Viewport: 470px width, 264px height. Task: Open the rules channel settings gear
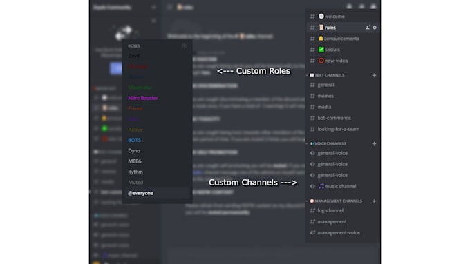pyautogui.click(x=375, y=28)
